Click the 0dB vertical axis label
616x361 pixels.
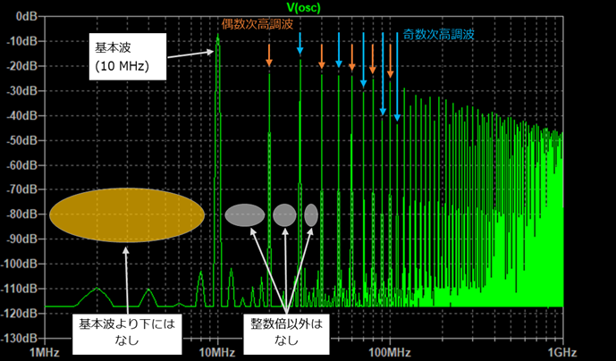[x=26, y=16]
